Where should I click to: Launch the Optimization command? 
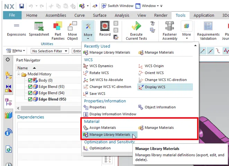(97, 148)
